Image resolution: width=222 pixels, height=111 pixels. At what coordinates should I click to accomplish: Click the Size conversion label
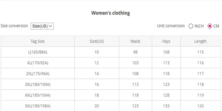[14, 26]
